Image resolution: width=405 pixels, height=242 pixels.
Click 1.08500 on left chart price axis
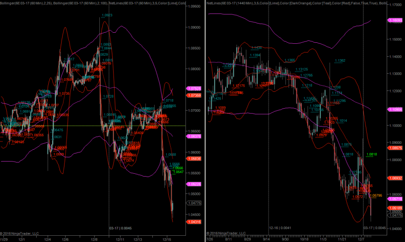coord(193,48)
